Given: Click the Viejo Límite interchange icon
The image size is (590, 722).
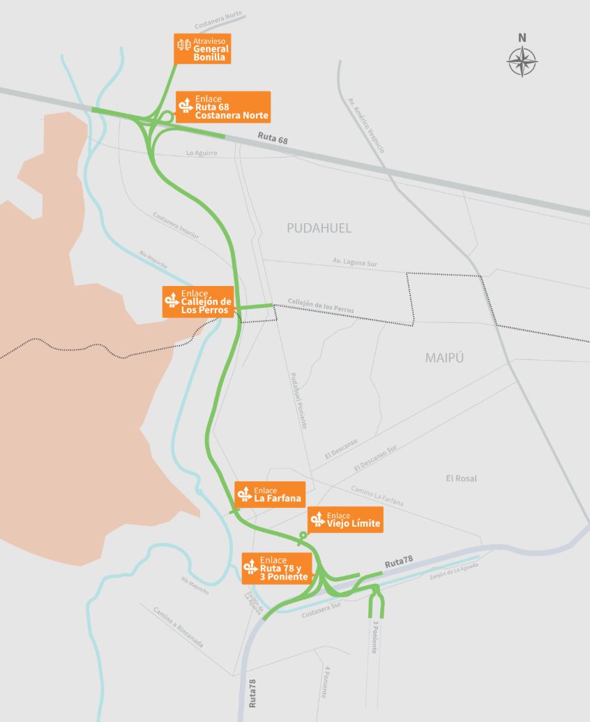Looking at the screenshot, I should [317, 519].
